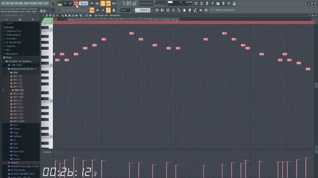This screenshot has height=178, width=318.
Task: Toggle wait for input before recording
Action: point(97,3)
